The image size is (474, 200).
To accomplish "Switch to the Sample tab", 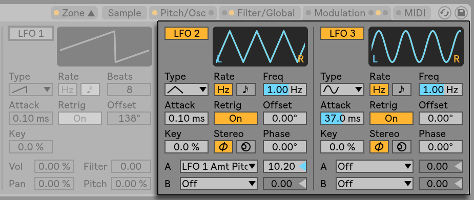I will [125, 13].
